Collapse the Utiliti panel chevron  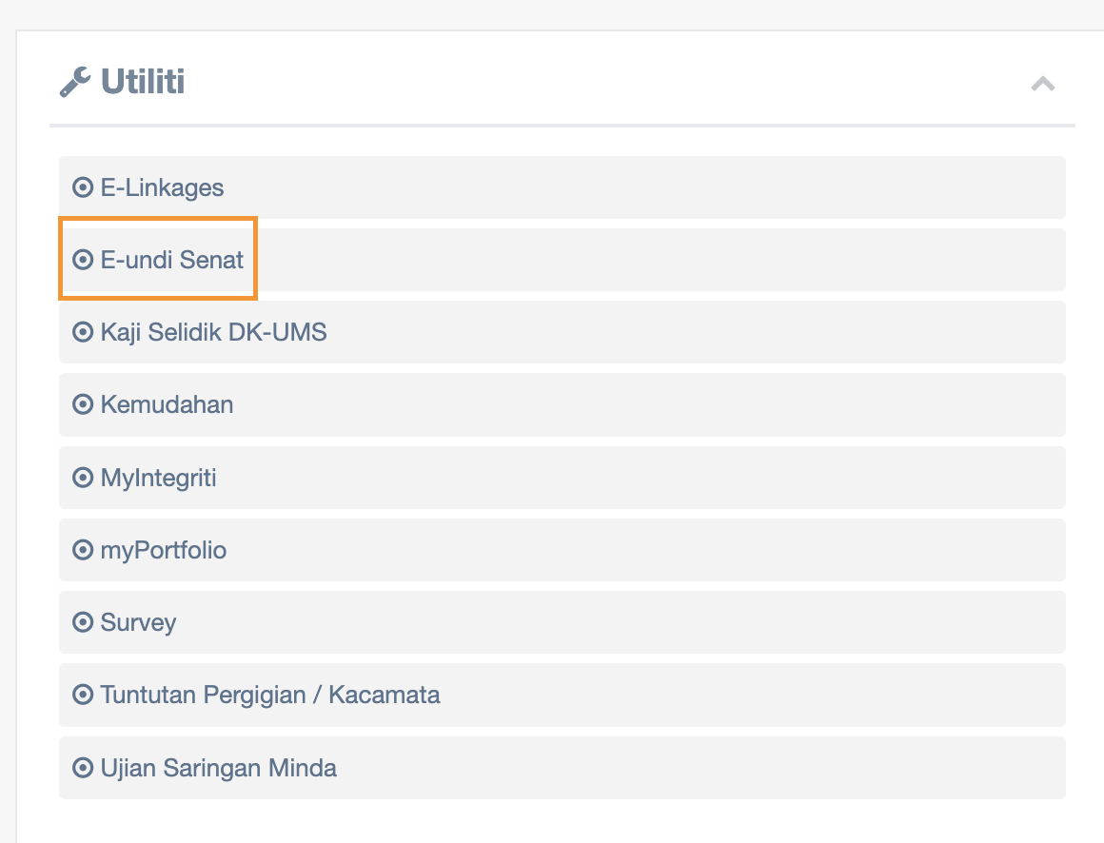(x=1042, y=84)
